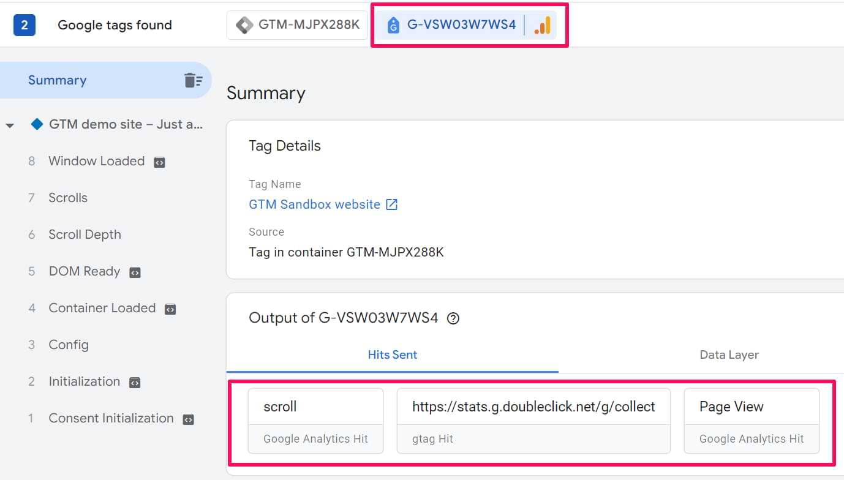Image resolution: width=844 pixels, height=480 pixels.
Task: Select the G-VSW03W7WS4 tag tab
Action: (x=466, y=25)
